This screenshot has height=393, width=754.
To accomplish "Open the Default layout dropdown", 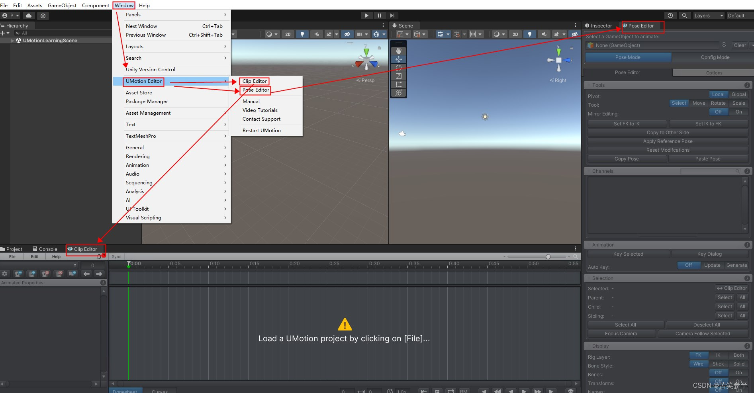I will (x=740, y=16).
